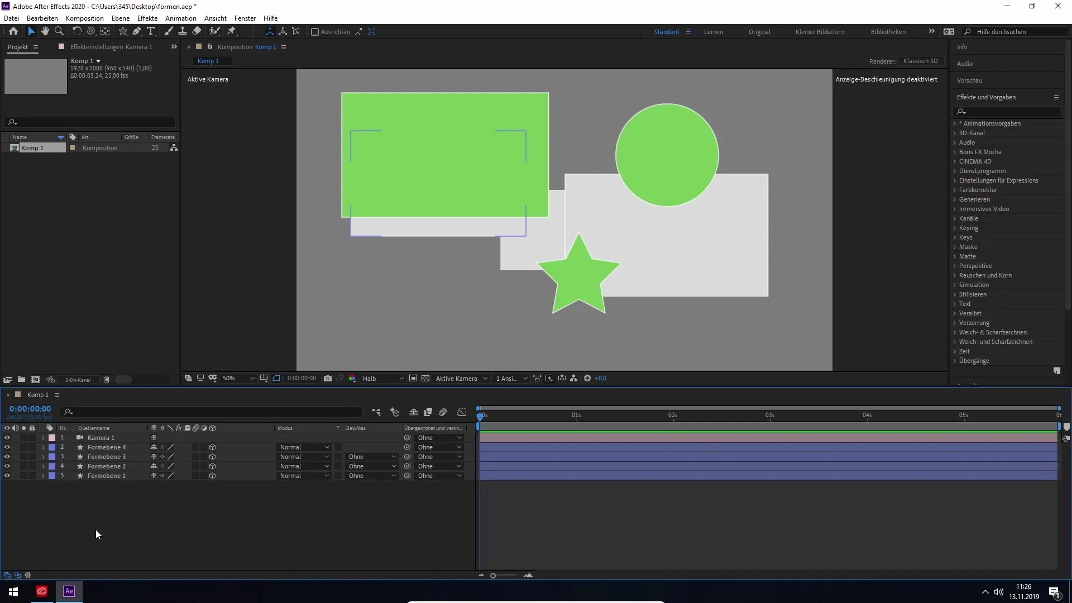Screen dimensions: 1072x603
Task: Open the 50% magnification dropdown
Action: [x=238, y=379]
